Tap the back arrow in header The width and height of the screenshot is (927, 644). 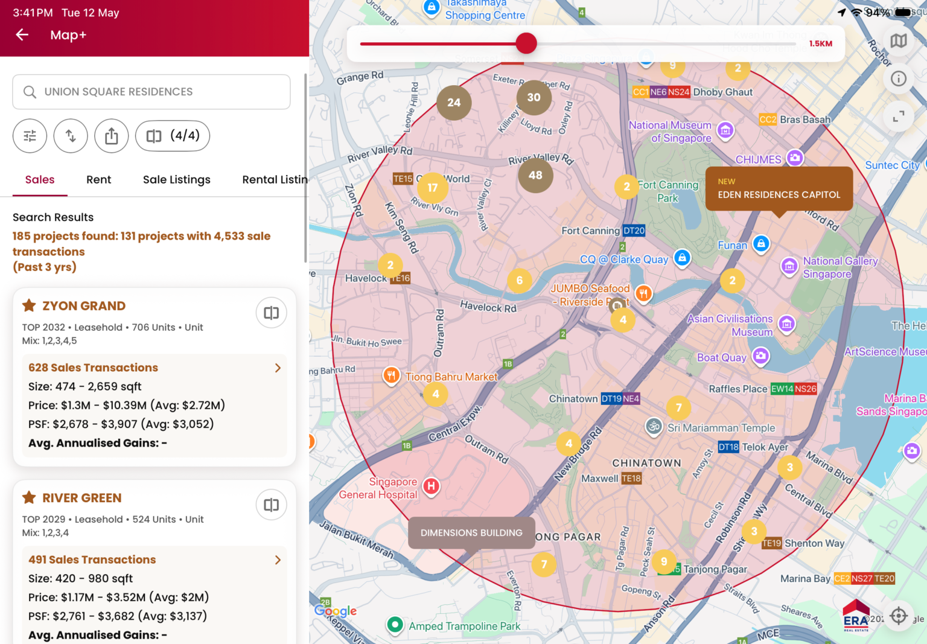point(22,35)
